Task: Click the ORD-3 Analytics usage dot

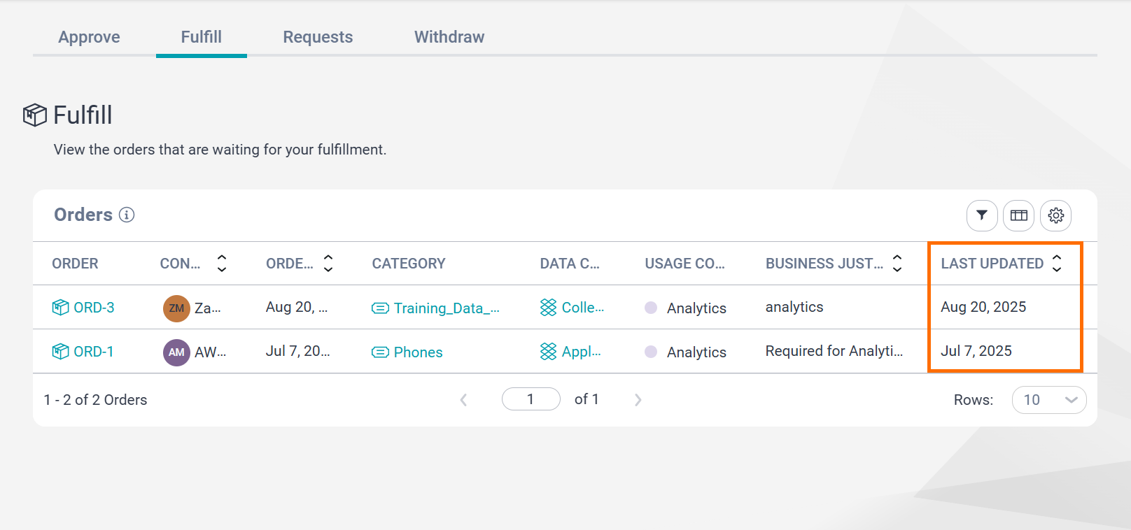Action: coord(651,308)
